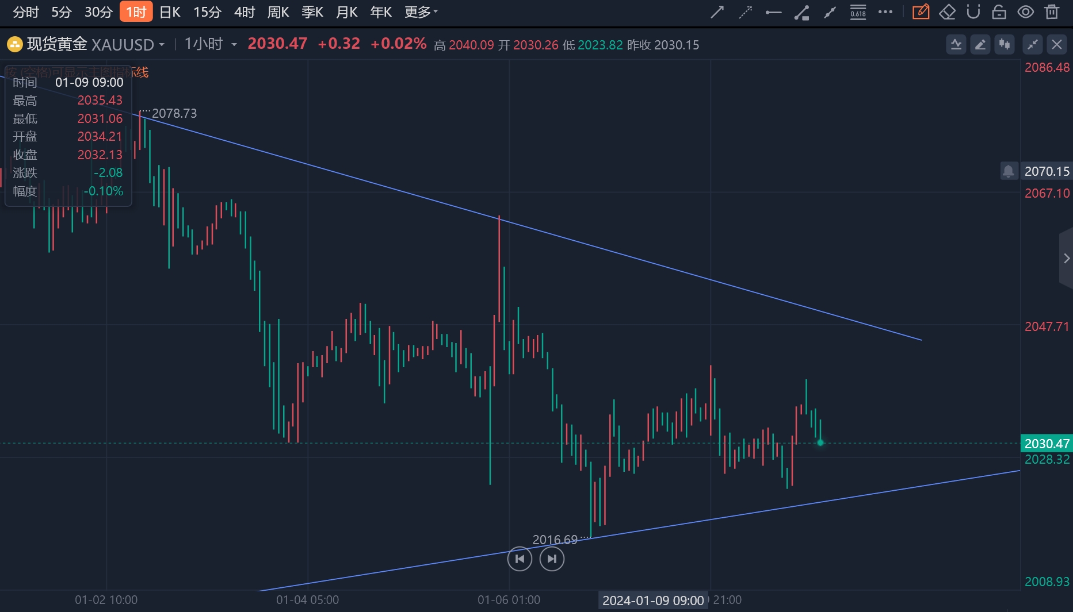Expand the right side panel chevron

pyautogui.click(x=1066, y=259)
